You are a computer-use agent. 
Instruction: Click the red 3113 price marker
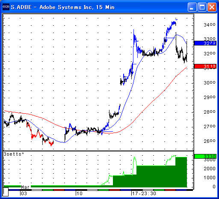click(205, 66)
